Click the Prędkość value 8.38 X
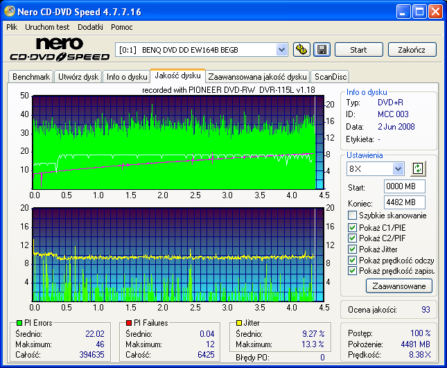447x368 pixels. click(420, 355)
